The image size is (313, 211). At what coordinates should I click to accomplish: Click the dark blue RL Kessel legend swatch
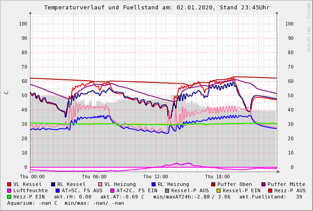(x=53, y=184)
